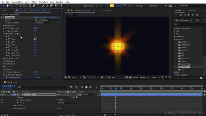This screenshot has height=116, width=206.
Task: Expand Colormap A group
Action: click(4, 61)
